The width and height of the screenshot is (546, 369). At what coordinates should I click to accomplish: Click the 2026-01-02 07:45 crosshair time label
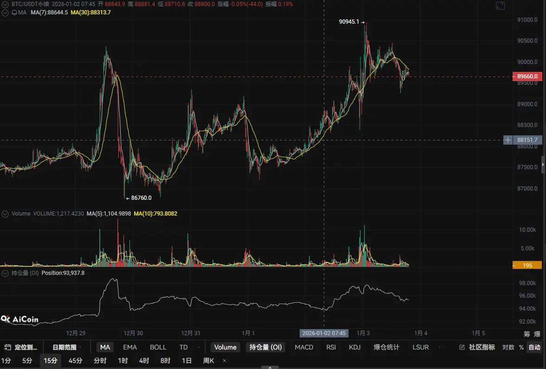[x=324, y=333]
